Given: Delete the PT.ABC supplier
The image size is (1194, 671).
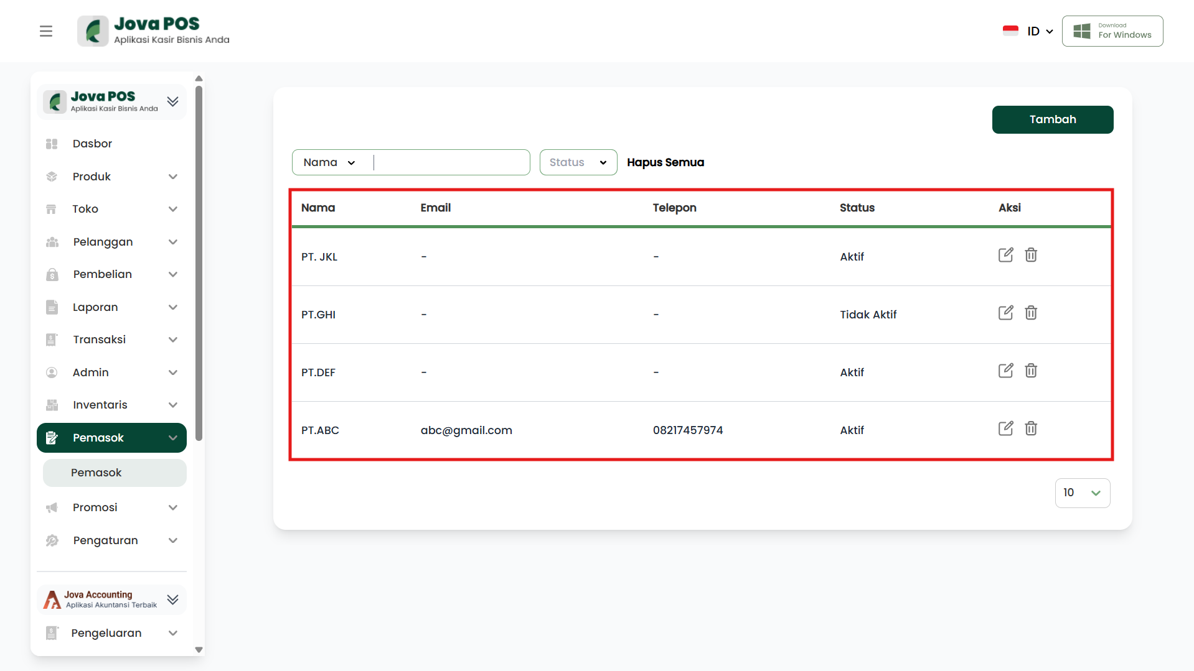Looking at the screenshot, I should tap(1031, 429).
